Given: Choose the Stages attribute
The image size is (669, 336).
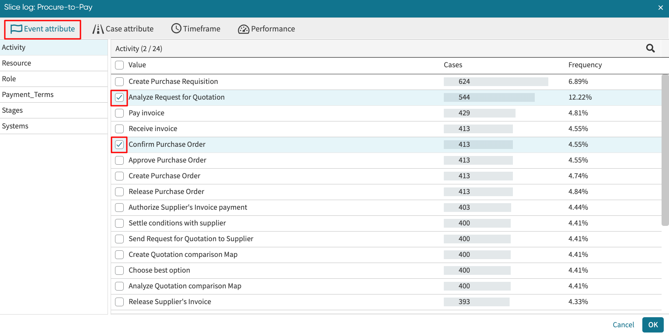Looking at the screenshot, I should tap(12, 111).
